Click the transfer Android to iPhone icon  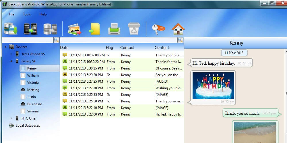pos(30,29)
